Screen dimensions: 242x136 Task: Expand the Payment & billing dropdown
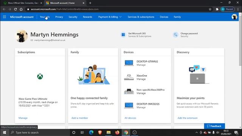(x=110, y=17)
